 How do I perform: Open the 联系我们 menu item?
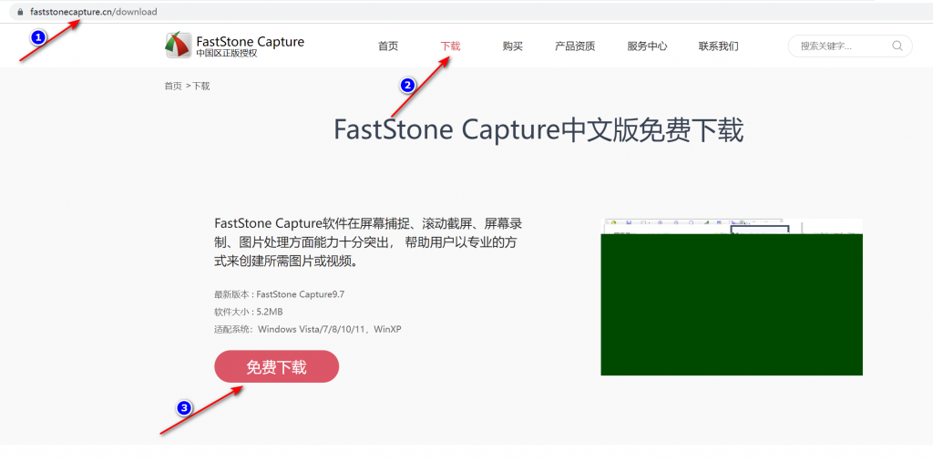[718, 46]
